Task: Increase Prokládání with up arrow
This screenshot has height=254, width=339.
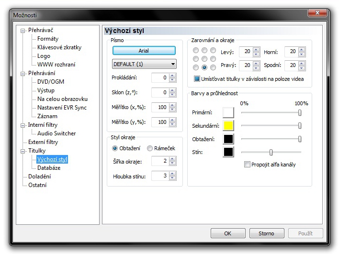Action: click(172, 76)
